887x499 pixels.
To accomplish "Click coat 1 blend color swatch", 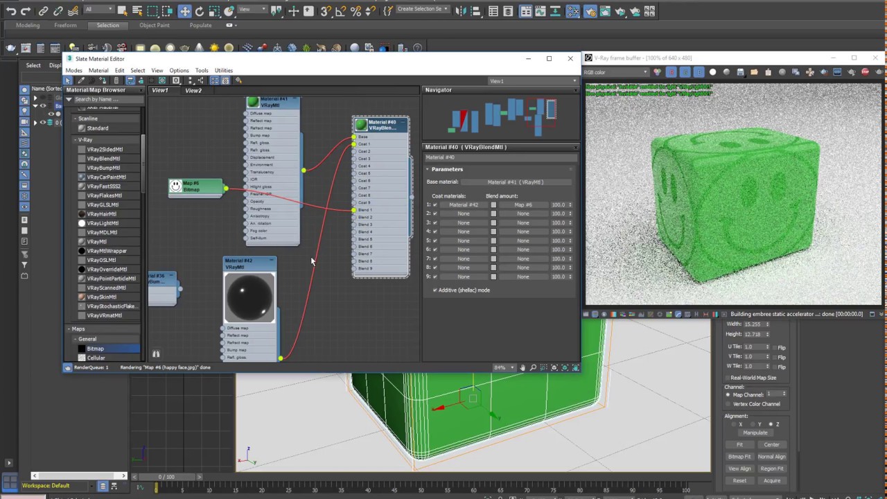I will (x=493, y=205).
